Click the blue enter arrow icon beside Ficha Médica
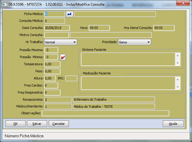 (x=70, y=14)
